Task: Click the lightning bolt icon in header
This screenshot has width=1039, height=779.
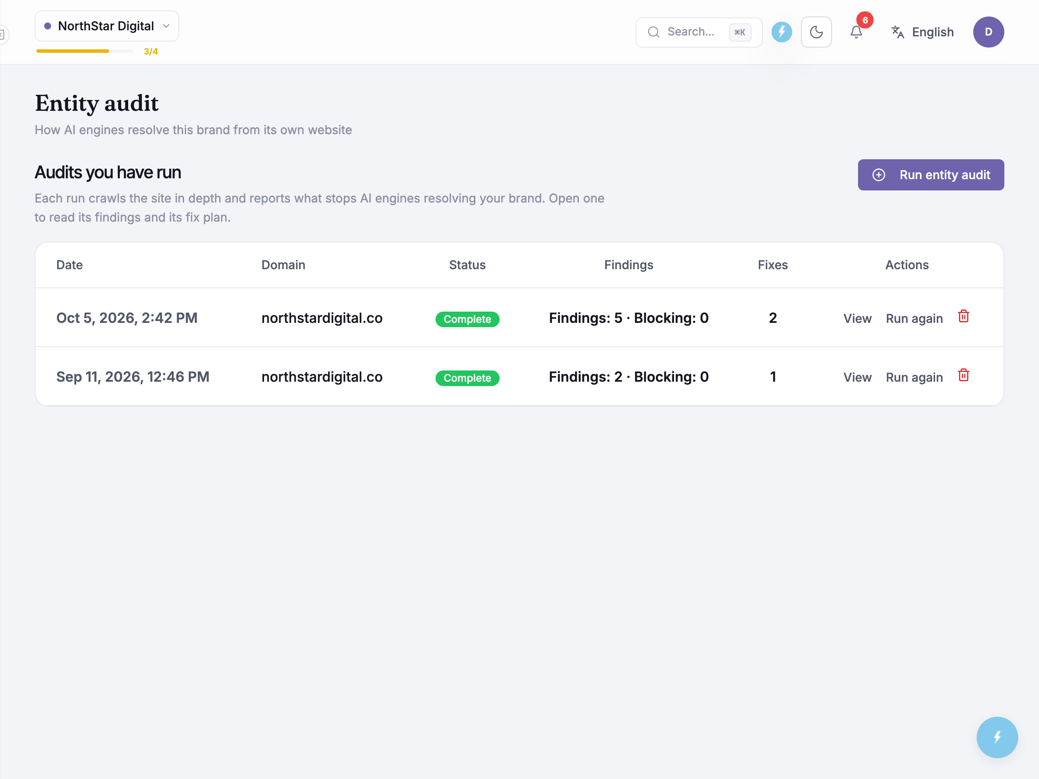Action: [x=781, y=32]
